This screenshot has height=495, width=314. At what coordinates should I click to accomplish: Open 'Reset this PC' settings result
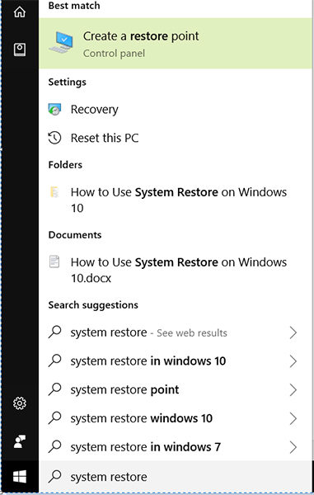coord(176,138)
